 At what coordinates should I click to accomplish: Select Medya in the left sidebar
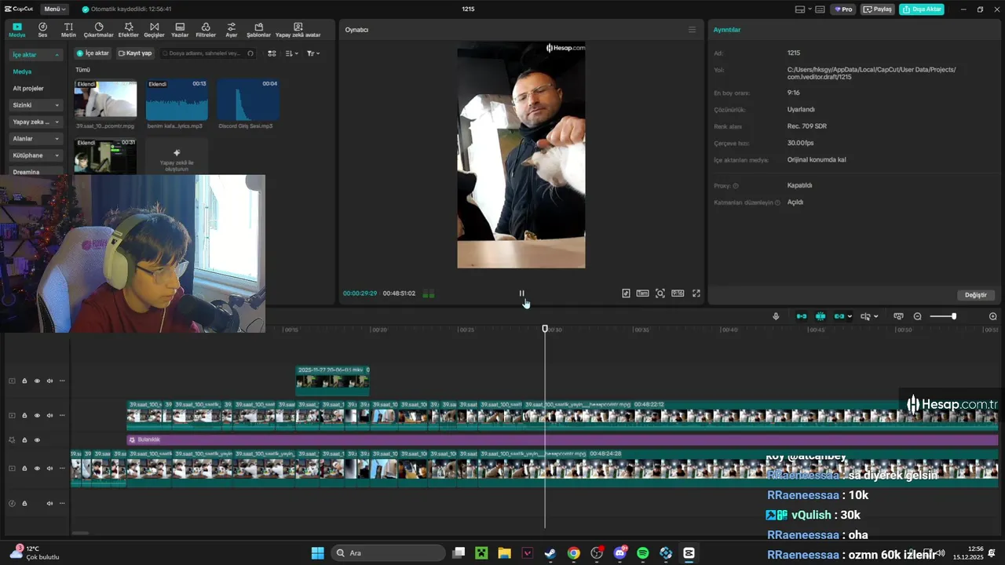[22, 71]
